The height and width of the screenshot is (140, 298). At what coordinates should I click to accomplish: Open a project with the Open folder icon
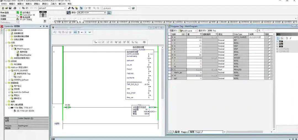pos(6,8)
